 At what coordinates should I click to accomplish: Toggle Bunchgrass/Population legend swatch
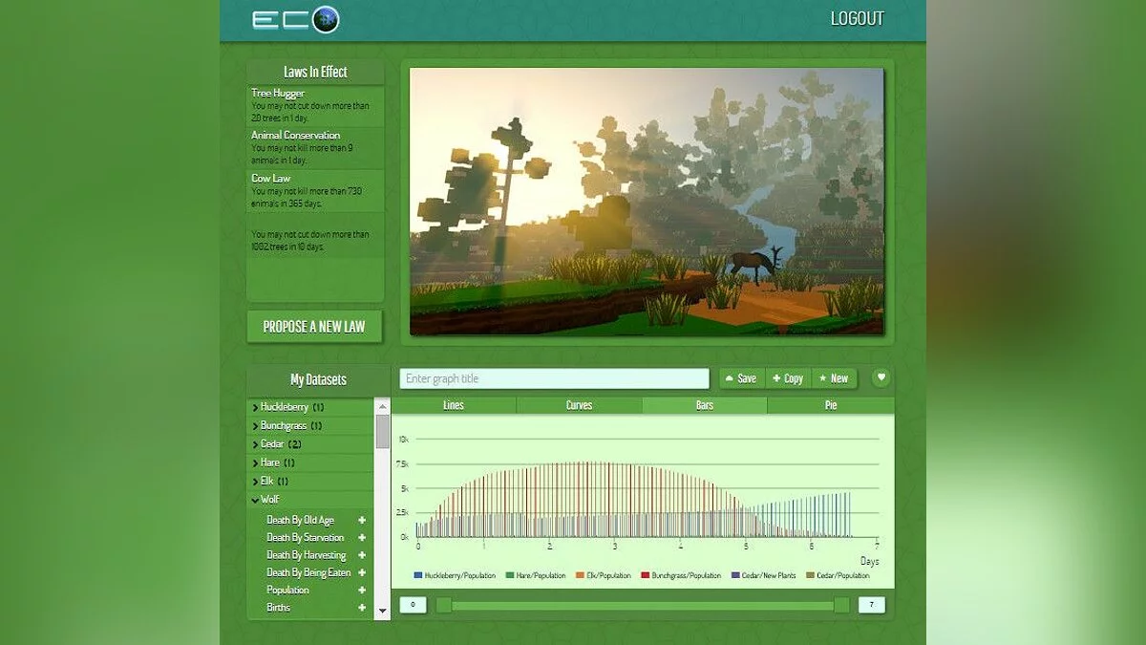646,575
